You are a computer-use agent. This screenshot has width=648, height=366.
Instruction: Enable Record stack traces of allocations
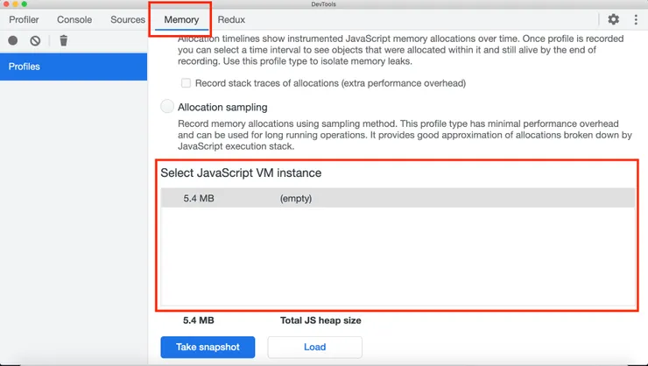(186, 83)
